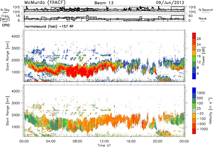213x147 pixels.
Task: Click the "Velocity [m s-1]" colorbar title
Action: click(x=210, y=111)
